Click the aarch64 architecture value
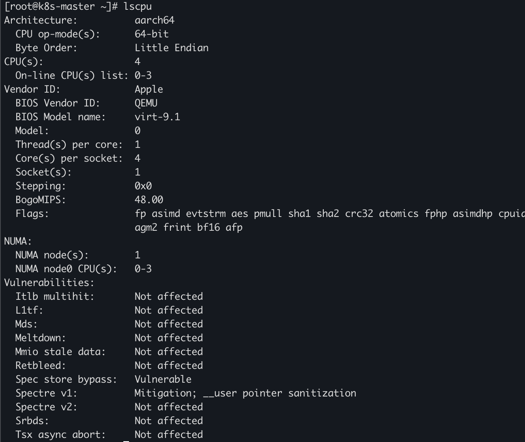This screenshot has height=442, width=525. pos(154,20)
